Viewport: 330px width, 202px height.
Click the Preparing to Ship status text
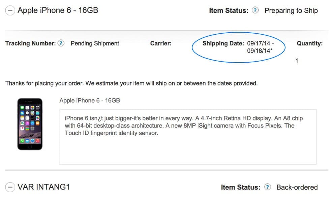[291, 10]
